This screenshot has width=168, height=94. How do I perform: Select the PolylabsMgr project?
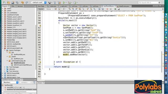[x=11, y=40]
